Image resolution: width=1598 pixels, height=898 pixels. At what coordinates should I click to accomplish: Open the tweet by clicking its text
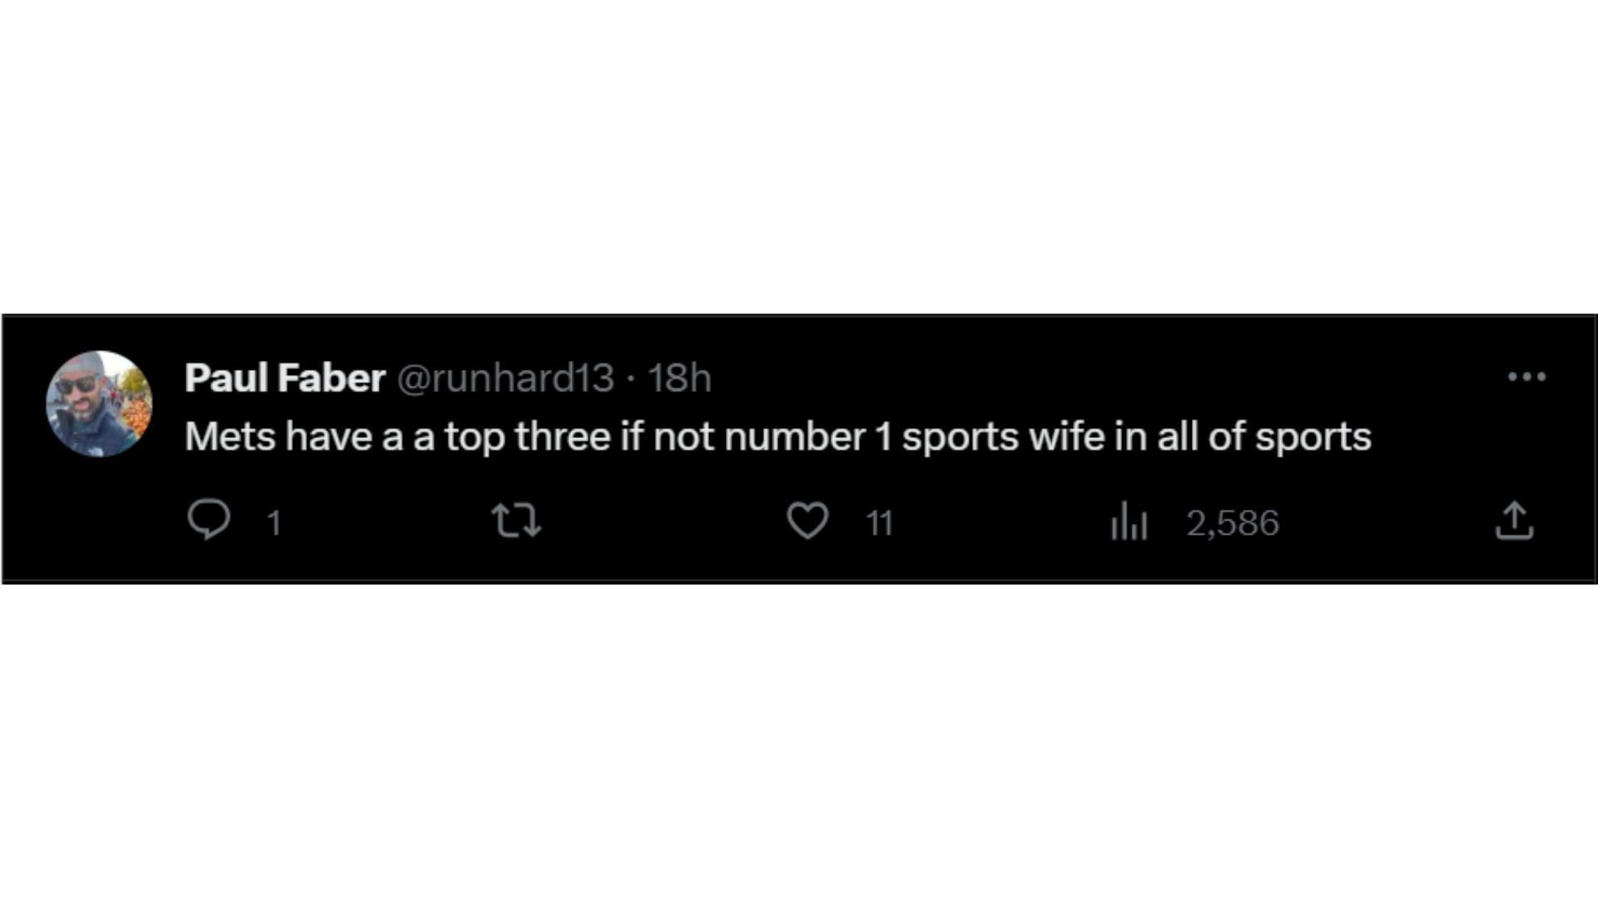777,437
